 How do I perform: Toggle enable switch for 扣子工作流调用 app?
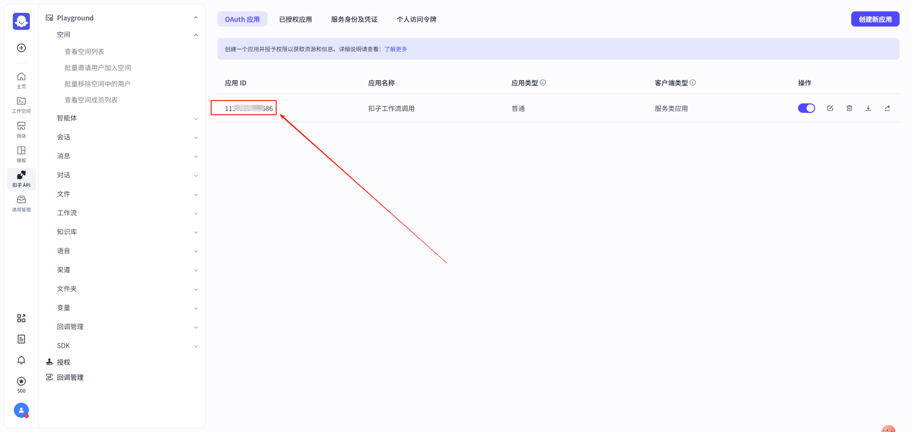pos(807,108)
